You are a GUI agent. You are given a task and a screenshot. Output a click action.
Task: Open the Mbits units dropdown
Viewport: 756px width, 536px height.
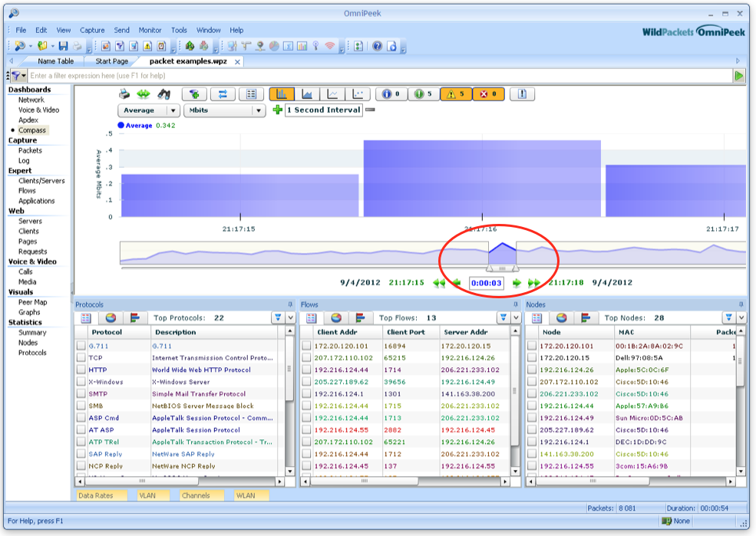225,110
